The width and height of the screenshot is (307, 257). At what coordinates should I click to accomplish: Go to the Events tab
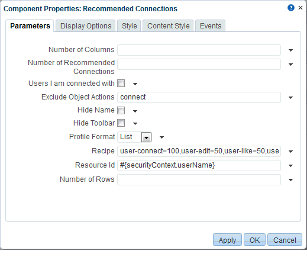[211, 26]
